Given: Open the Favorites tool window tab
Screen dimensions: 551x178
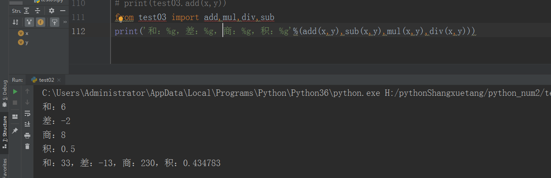Looking at the screenshot, I should [x=5, y=168].
